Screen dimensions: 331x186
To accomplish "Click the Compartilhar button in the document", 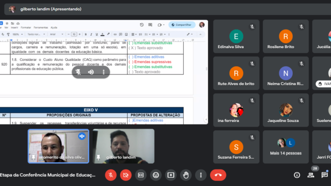I will tap(182, 25).
